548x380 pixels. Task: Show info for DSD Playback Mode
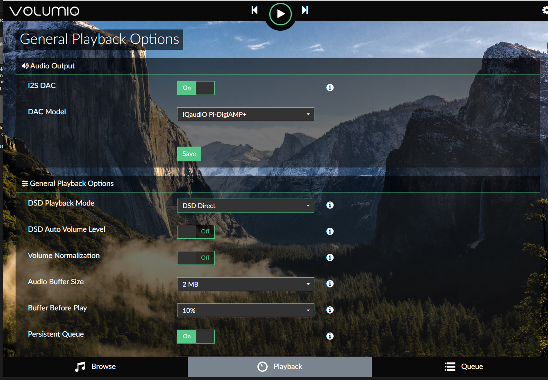pos(330,205)
